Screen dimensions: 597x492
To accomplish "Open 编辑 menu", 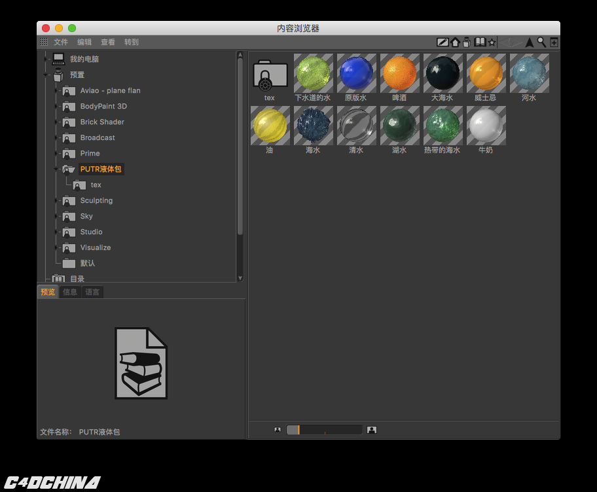I will [x=84, y=42].
